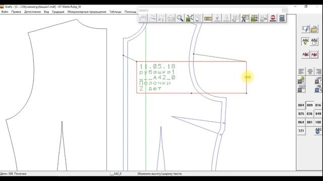The image size is (323, 181).
Task: Open the X value table icon
Action: [245, 18]
